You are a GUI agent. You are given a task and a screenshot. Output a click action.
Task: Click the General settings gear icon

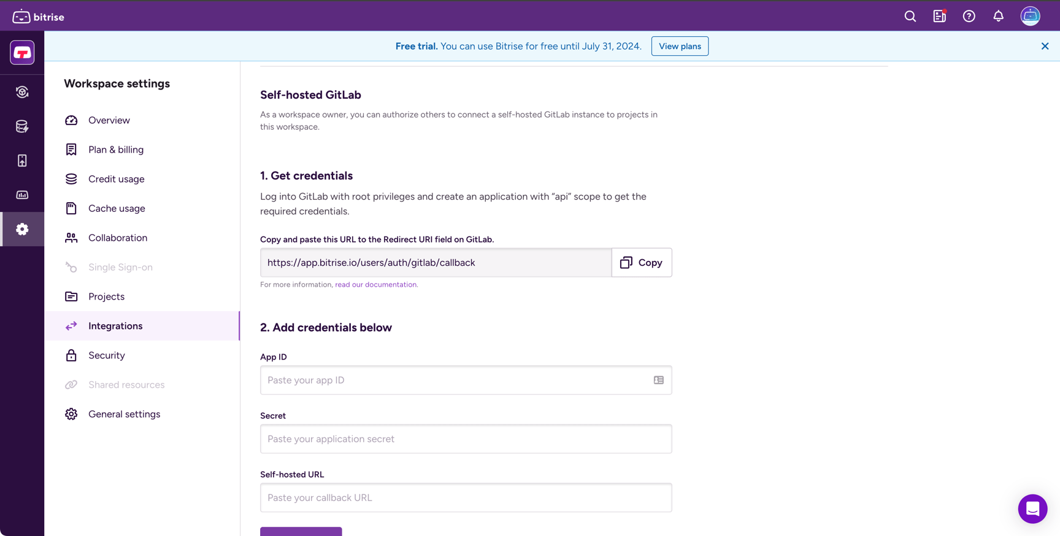click(71, 414)
